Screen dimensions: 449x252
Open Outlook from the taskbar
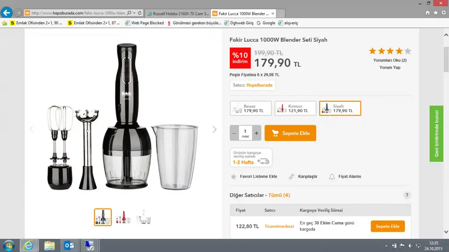click(69, 245)
